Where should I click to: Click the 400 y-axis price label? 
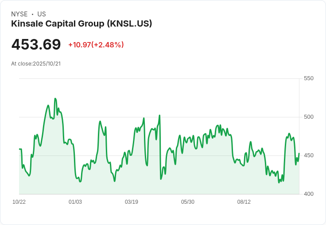click(x=309, y=194)
